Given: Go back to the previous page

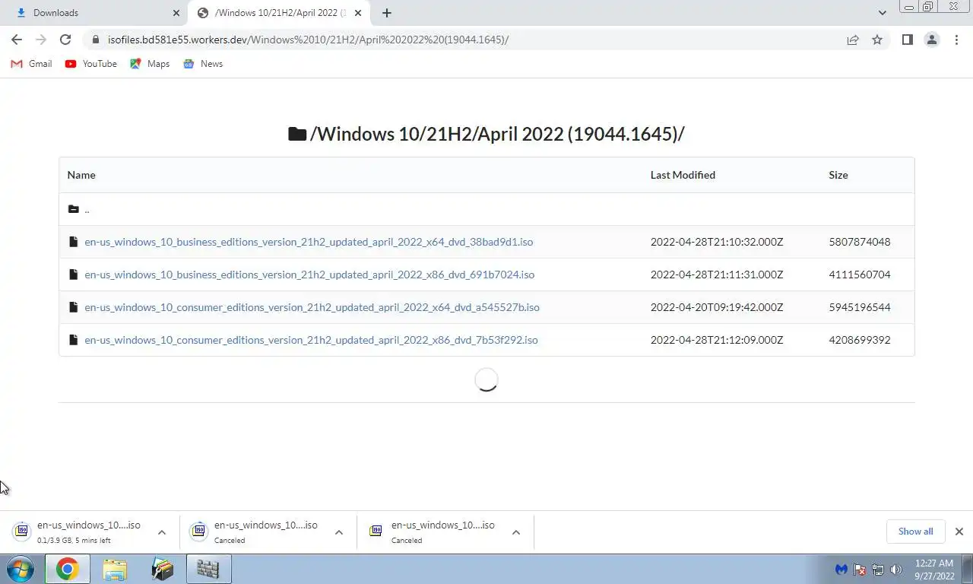Looking at the screenshot, I should coord(17,40).
